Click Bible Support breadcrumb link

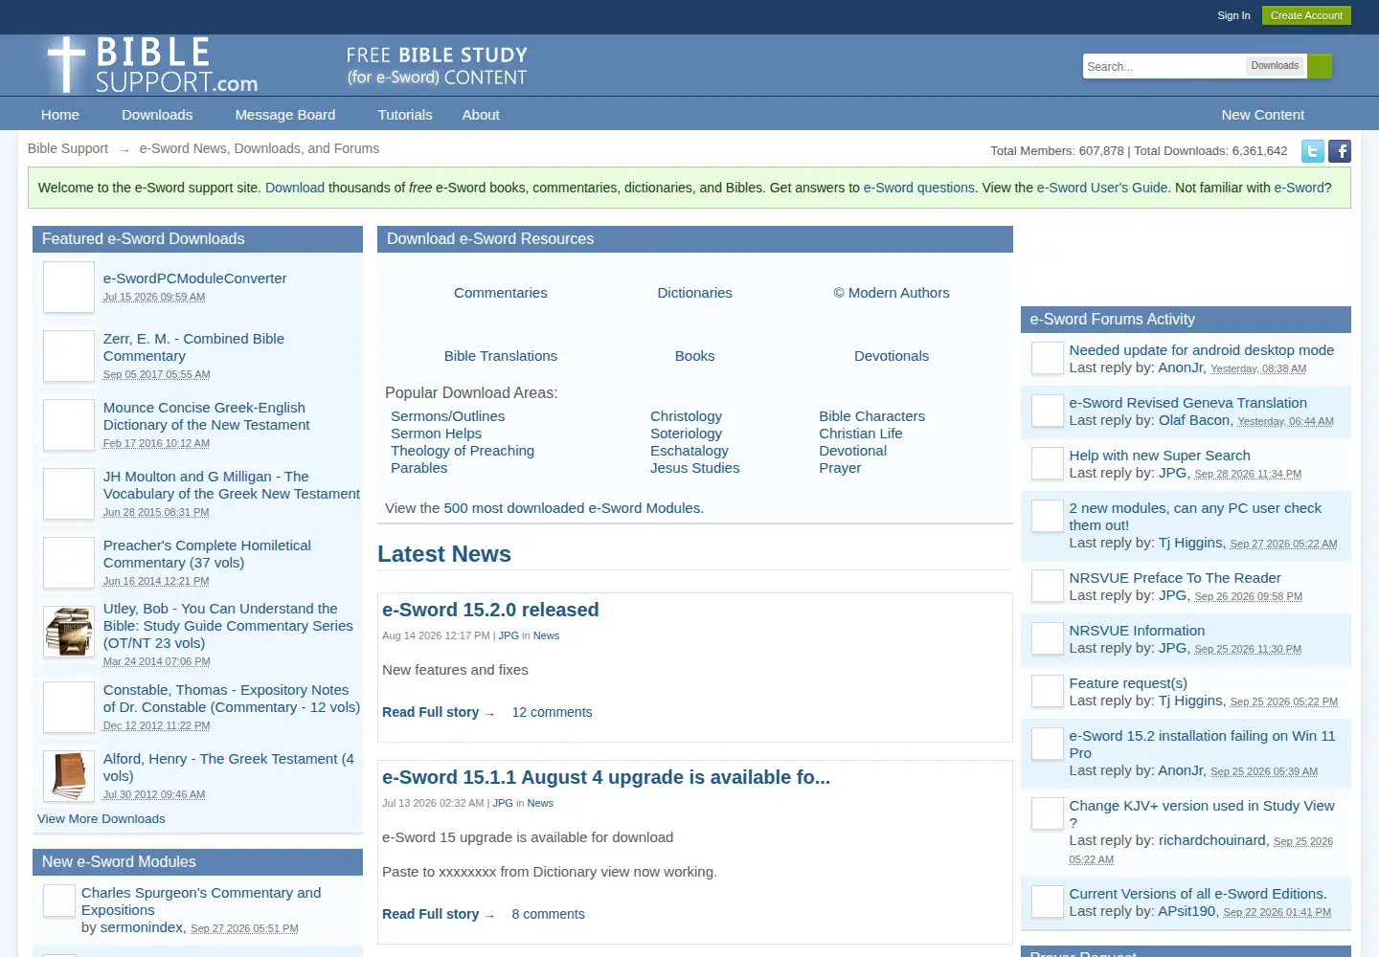tap(68, 148)
